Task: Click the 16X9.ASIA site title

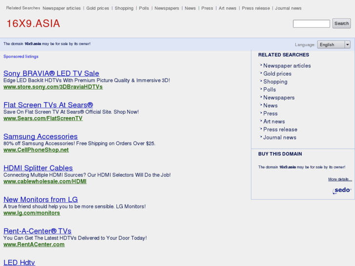Action: pos(33,23)
